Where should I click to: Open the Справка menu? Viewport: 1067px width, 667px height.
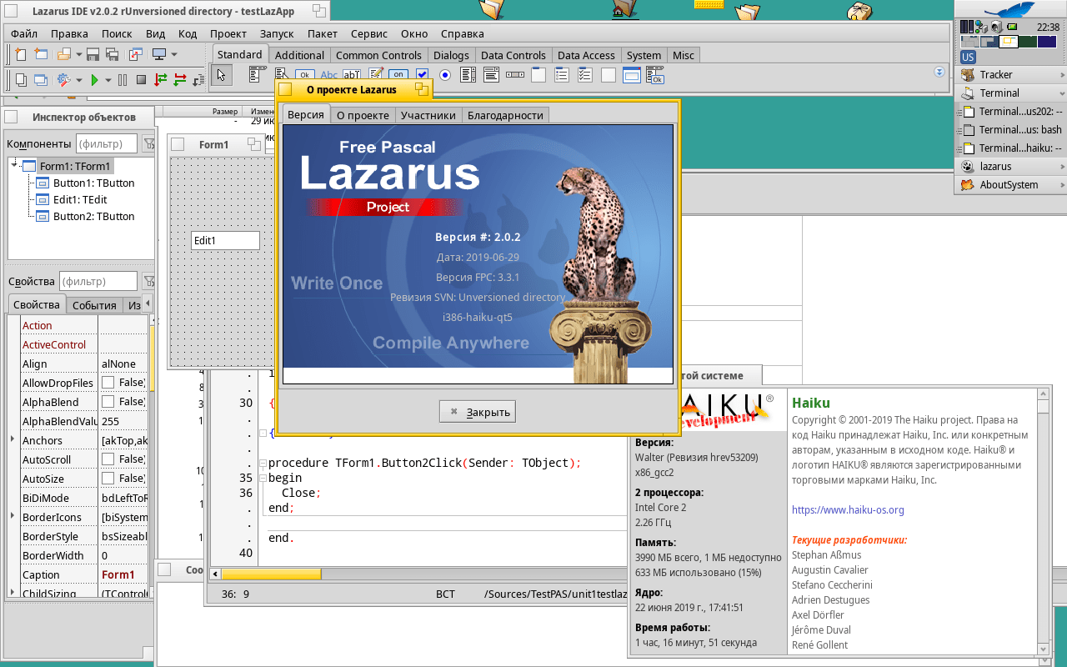(x=463, y=34)
